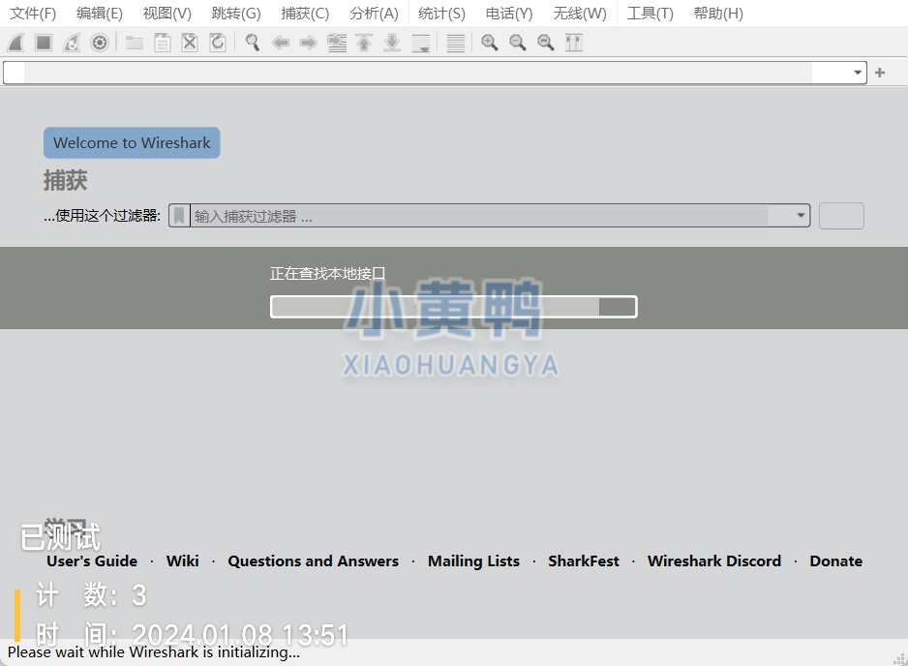Screen dimensions: 908x666
Task: Open a capture file with the folder icon
Action: (x=135, y=43)
